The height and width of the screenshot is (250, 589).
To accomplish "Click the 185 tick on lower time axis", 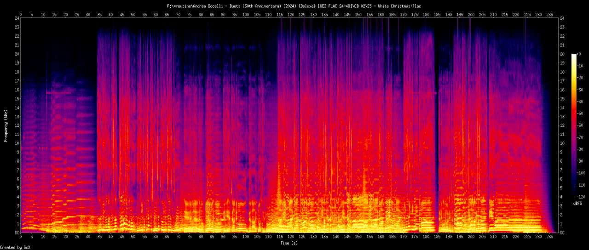I will click(437, 237).
